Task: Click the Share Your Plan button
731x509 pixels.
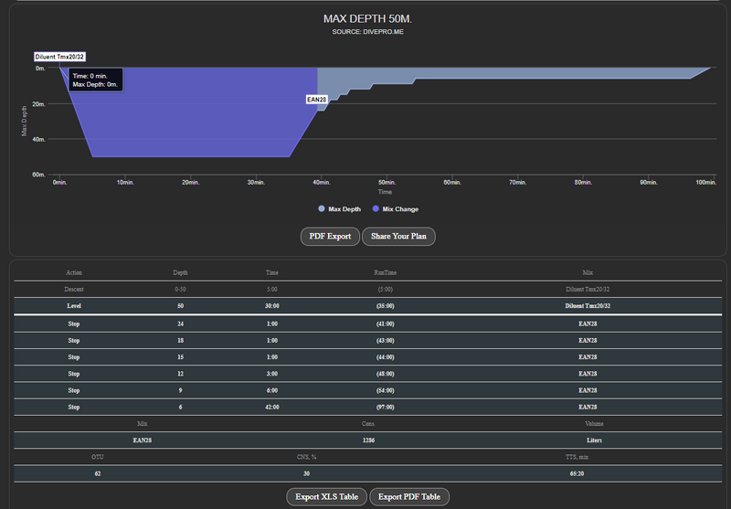Action: 398,236
